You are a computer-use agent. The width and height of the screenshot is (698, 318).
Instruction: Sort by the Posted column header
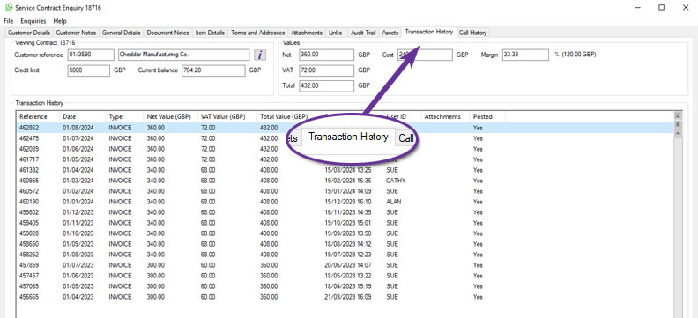pos(487,116)
